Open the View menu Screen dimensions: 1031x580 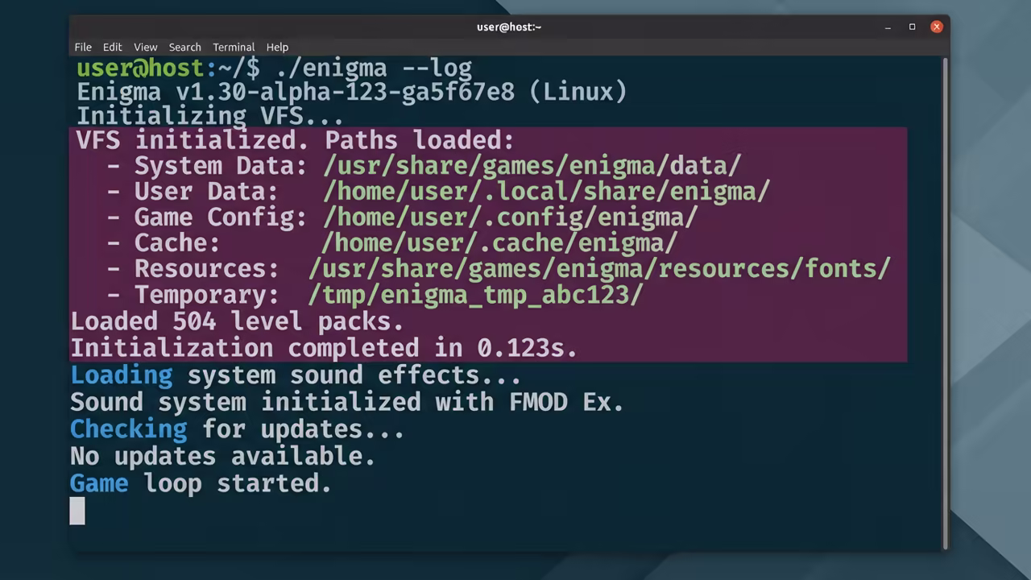(145, 47)
